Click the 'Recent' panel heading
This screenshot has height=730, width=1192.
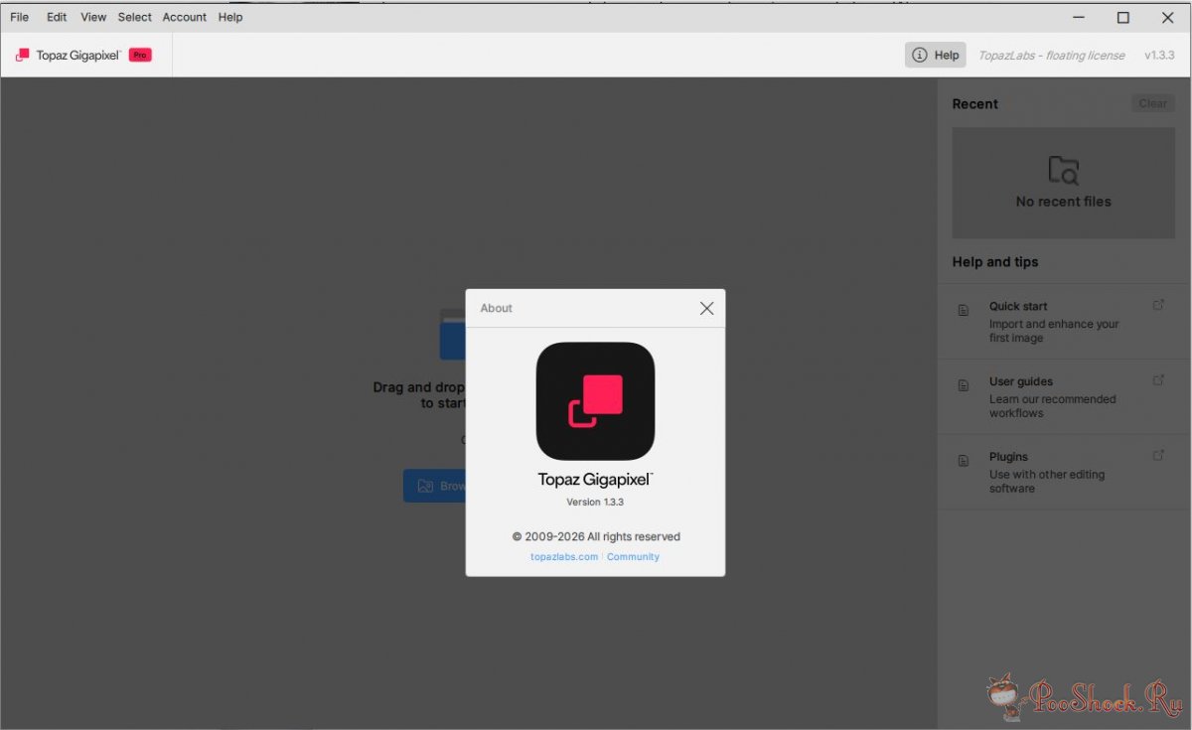tap(974, 103)
